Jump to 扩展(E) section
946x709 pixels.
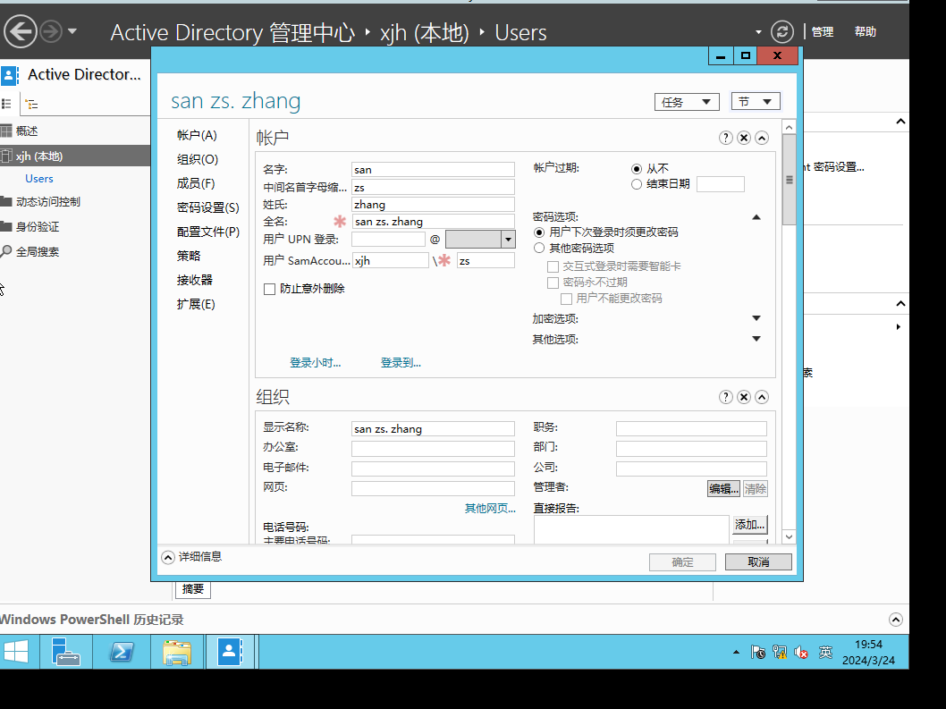(x=196, y=304)
